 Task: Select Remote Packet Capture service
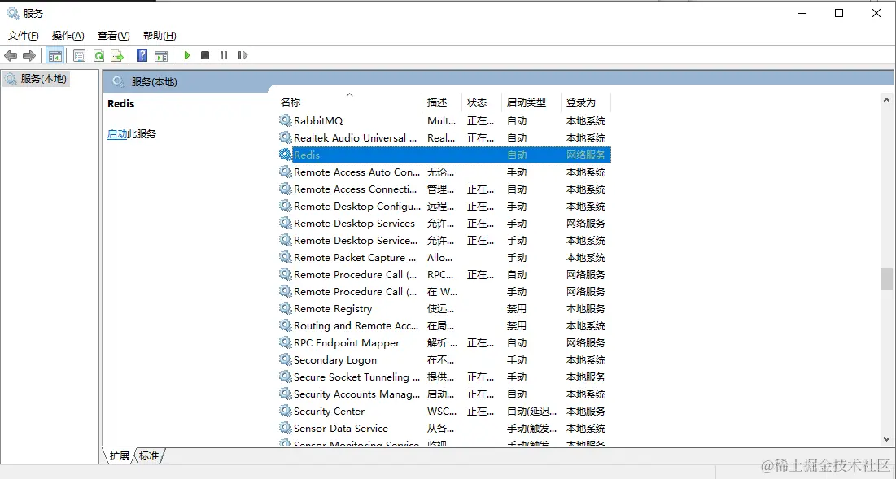(x=444, y=258)
